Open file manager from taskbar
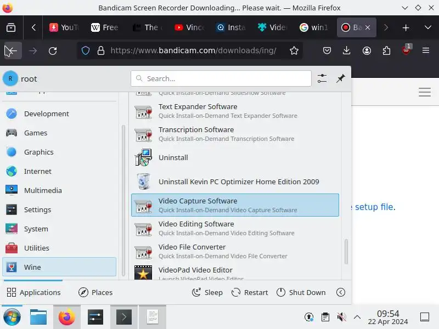The image size is (439, 329). coord(38,317)
